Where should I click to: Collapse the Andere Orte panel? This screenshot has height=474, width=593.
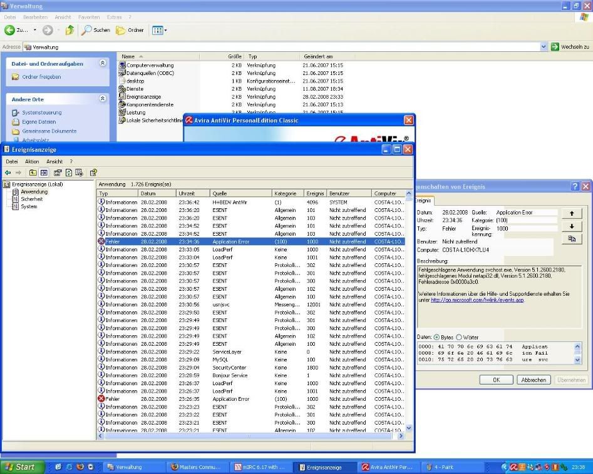(103, 99)
